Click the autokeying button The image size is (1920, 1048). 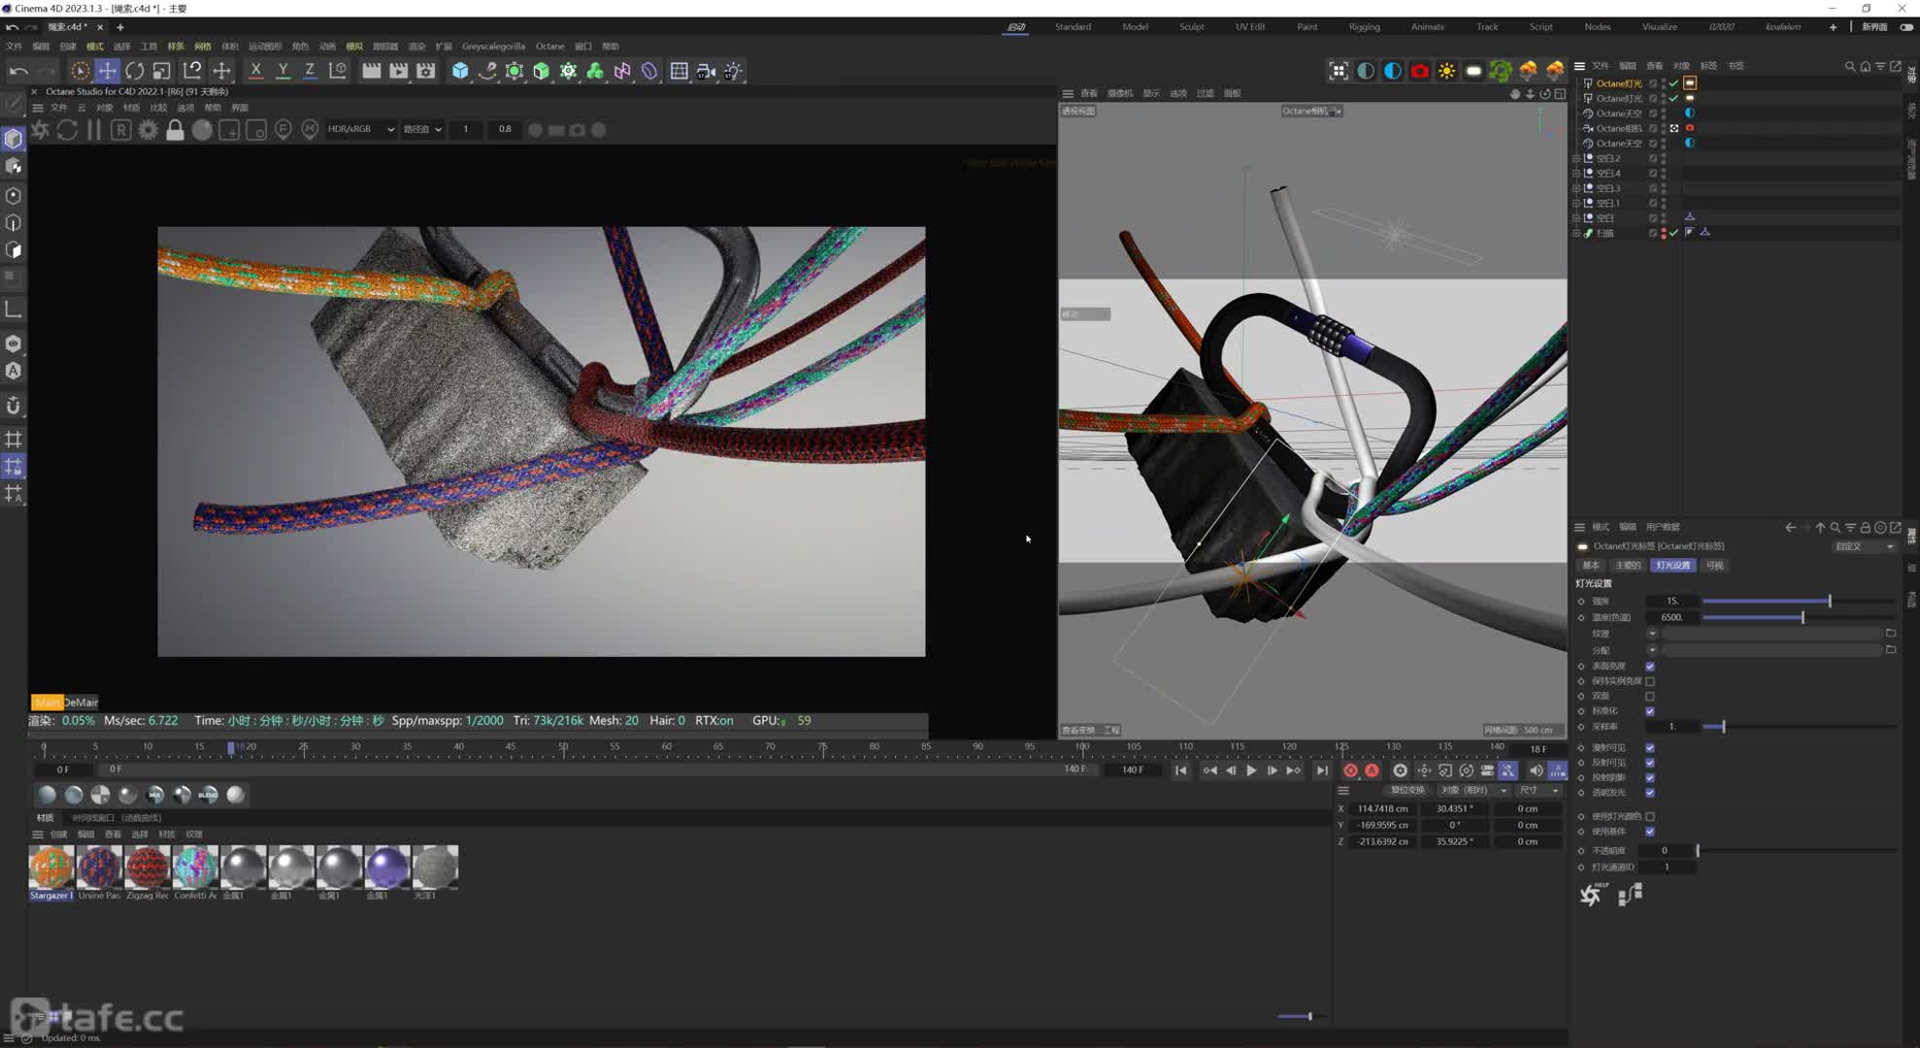point(1372,770)
